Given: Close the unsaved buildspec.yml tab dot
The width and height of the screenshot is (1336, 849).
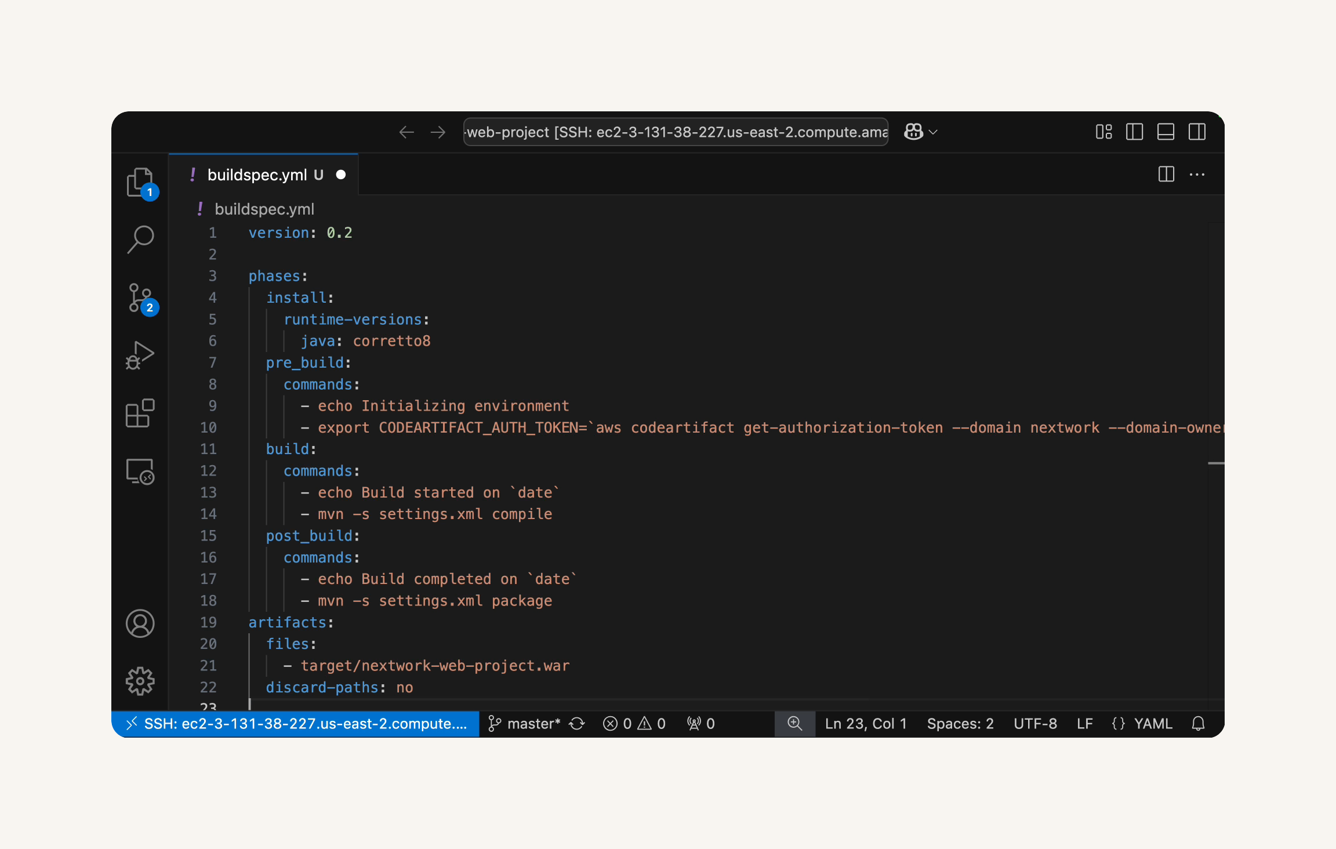Looking at the screenshot, I should tap(341, 175).
